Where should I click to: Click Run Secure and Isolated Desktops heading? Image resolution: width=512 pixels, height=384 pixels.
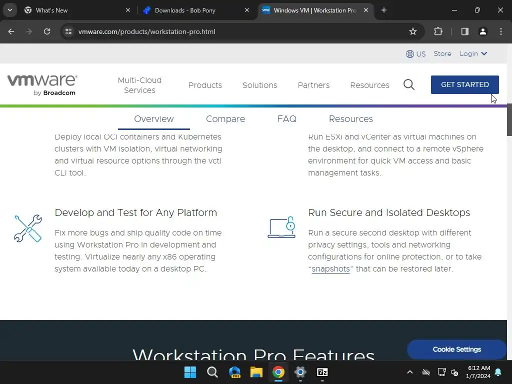[x=389, y=212]
